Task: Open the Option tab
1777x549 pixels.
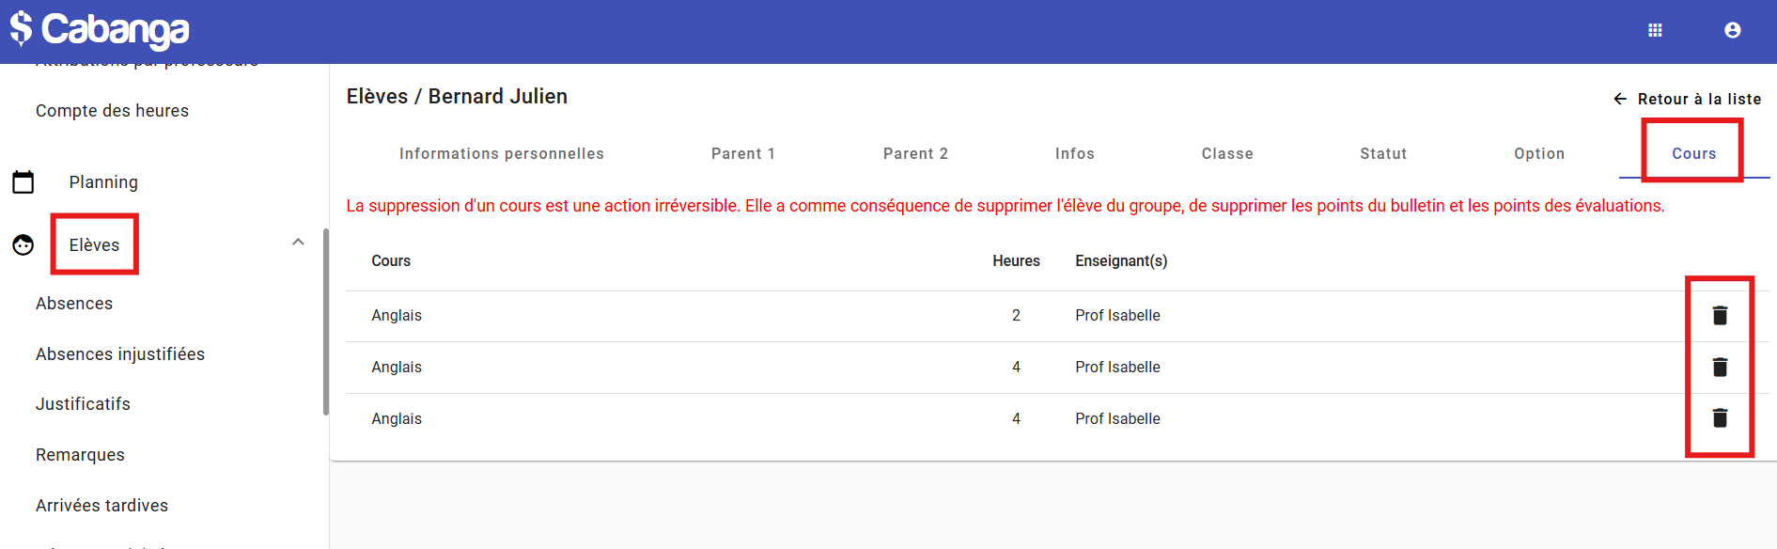Action: tap(1538, 154)
